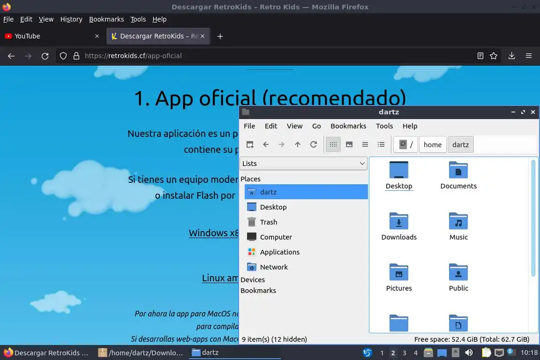Open Applications in Places sidebar
540x360 pixels.
[306, 252]
